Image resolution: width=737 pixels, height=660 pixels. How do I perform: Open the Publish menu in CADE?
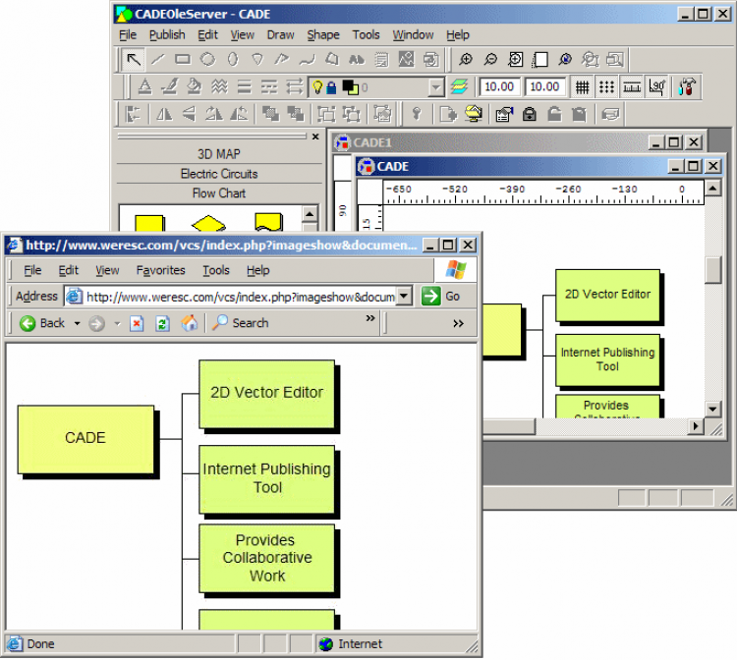[167, 35]
